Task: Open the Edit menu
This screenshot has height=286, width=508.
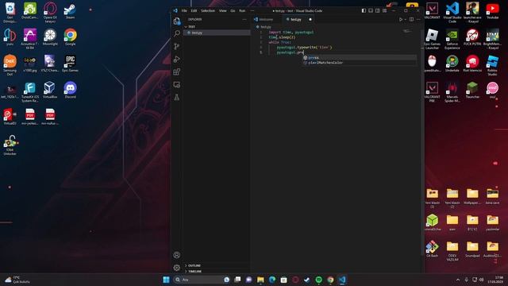Action: (x=194, y=10)
